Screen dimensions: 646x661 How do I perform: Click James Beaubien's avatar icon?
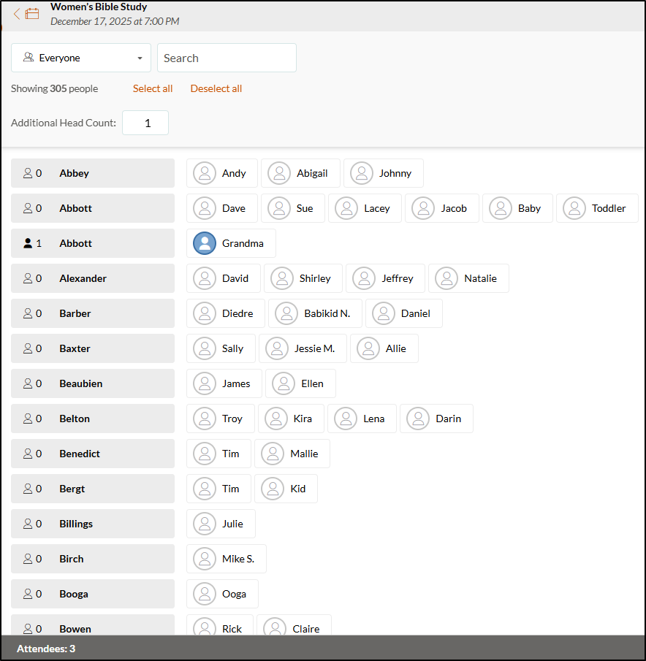point(205,383)
